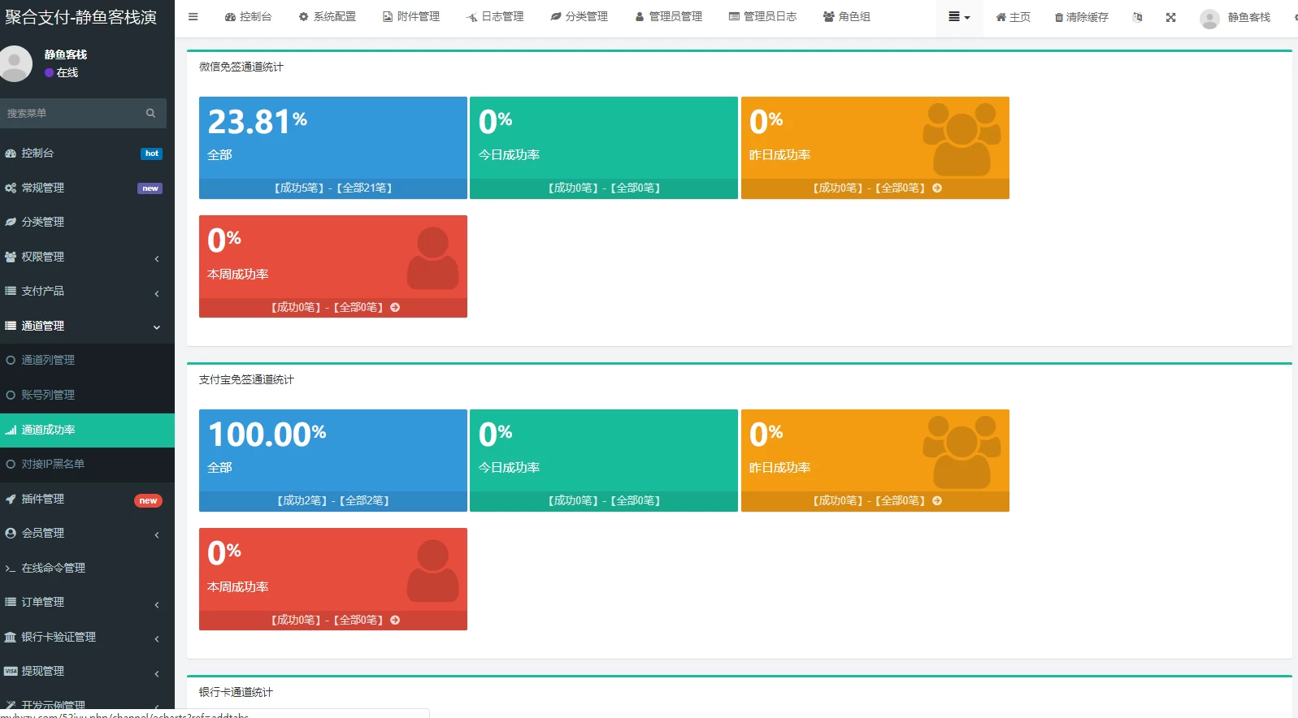Screen dimensions: 1298x718
Task: Select 对接IP黑名单 in the sidebar
Action: click(53, 464)
